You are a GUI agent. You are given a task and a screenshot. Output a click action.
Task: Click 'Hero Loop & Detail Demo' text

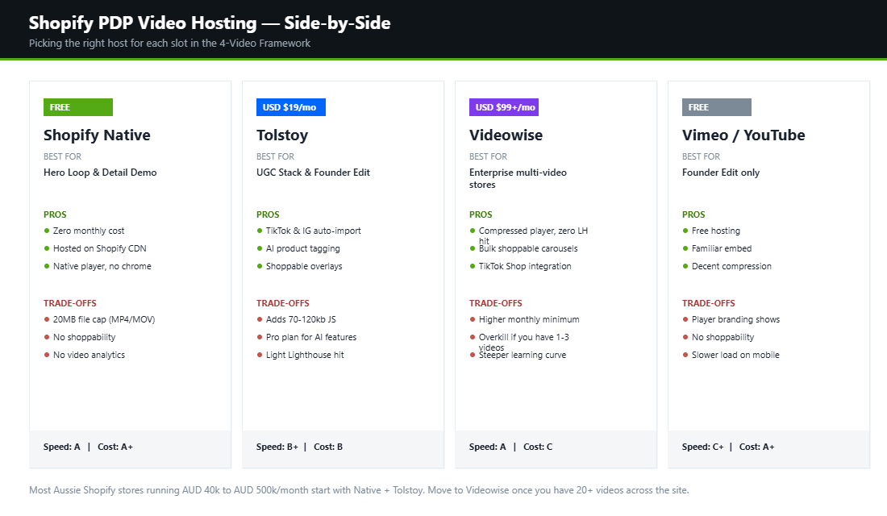point(100,173)
